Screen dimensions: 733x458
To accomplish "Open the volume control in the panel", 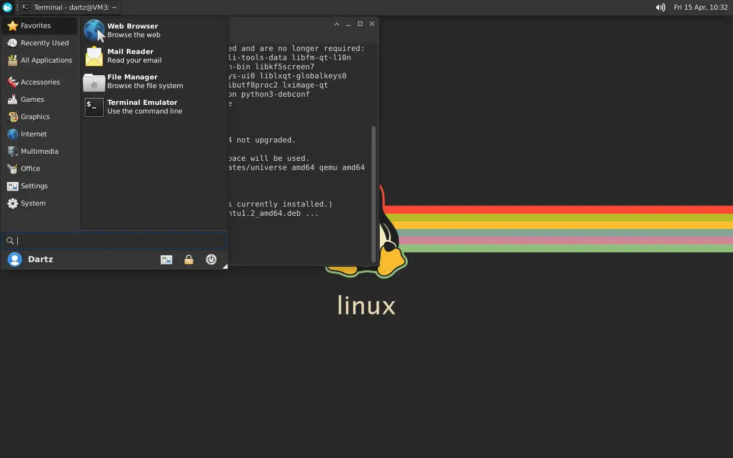I will tap(660, 7).
